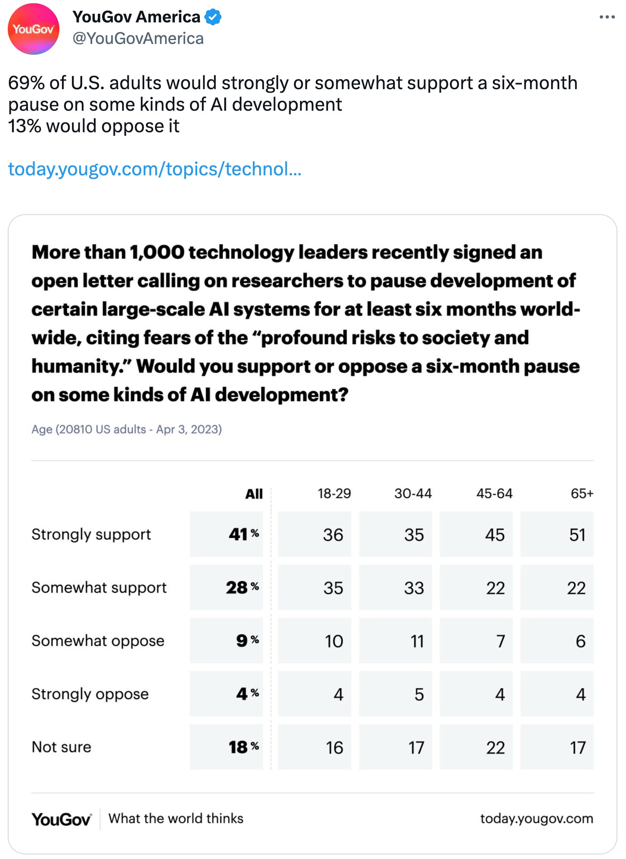Open the embedded poll chart image
This screenshot has height=859, width=626.
(x=313, y=534)
